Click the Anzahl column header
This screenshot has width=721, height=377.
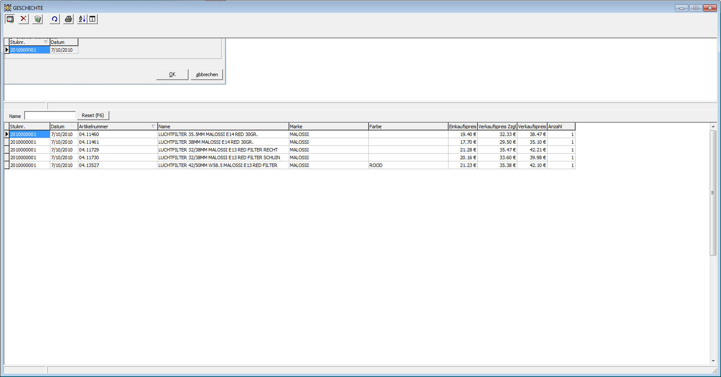click(x=561, y=127)
